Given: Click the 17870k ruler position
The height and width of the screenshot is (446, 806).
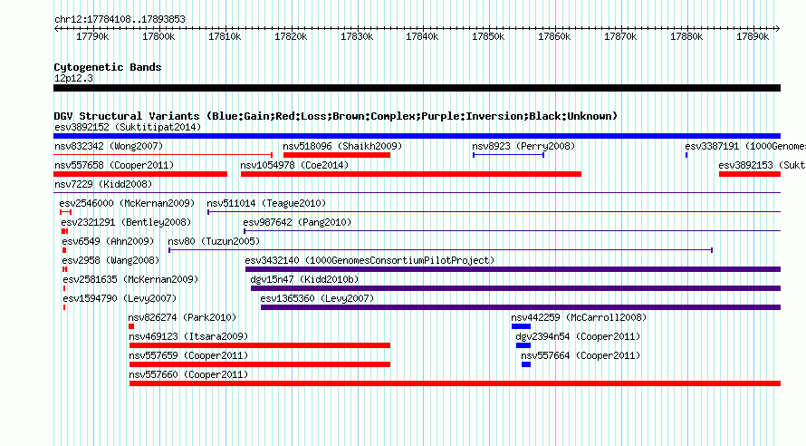Looking at the screenshot, I should pyautogui.click(x=620, y=36).
